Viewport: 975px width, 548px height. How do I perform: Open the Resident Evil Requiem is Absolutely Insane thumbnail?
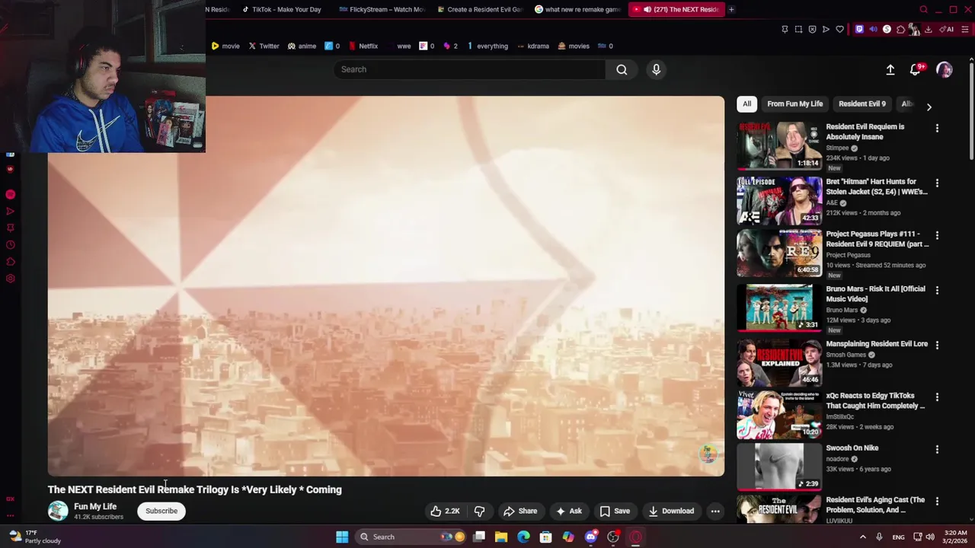[779, 145]
